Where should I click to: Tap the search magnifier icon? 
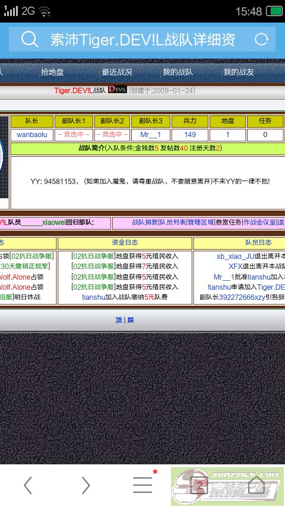(x=30, y=39)
